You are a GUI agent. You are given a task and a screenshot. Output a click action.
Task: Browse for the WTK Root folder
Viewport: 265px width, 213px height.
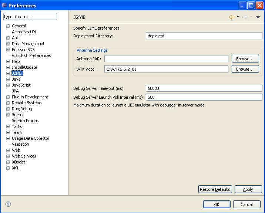(x=245, y=69)
